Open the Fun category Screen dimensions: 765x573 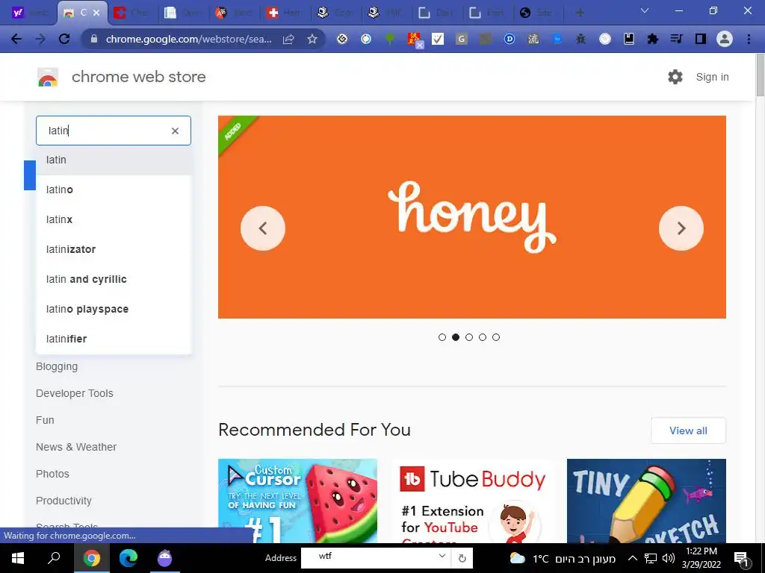coord(45,420)
